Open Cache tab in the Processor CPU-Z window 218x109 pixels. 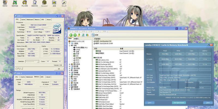point(23,20)
